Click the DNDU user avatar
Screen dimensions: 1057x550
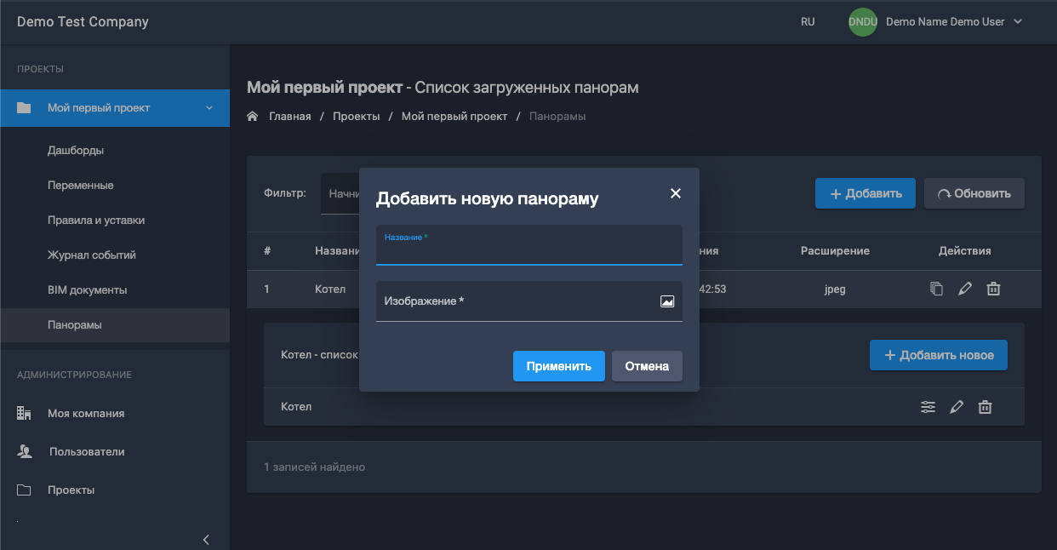coord(862,22)
